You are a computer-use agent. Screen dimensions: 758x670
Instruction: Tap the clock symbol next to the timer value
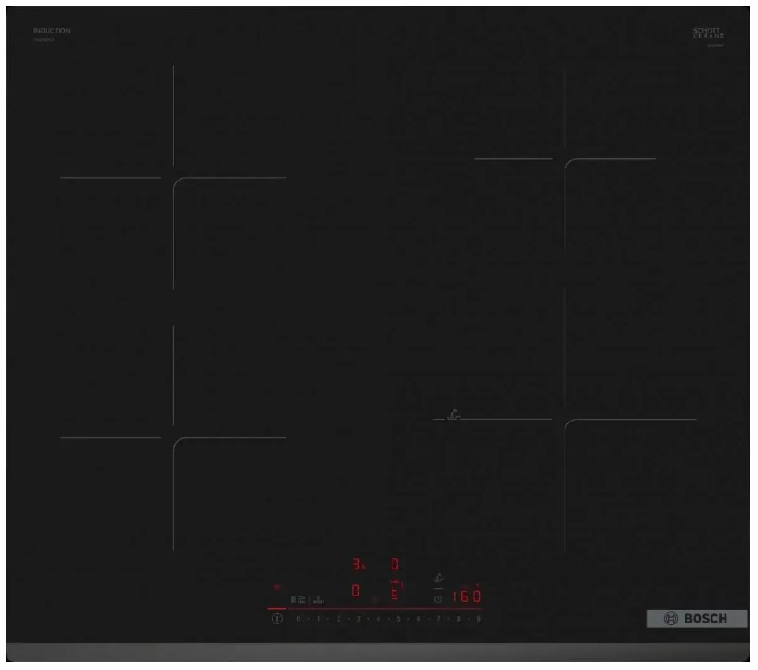[439, 597]
